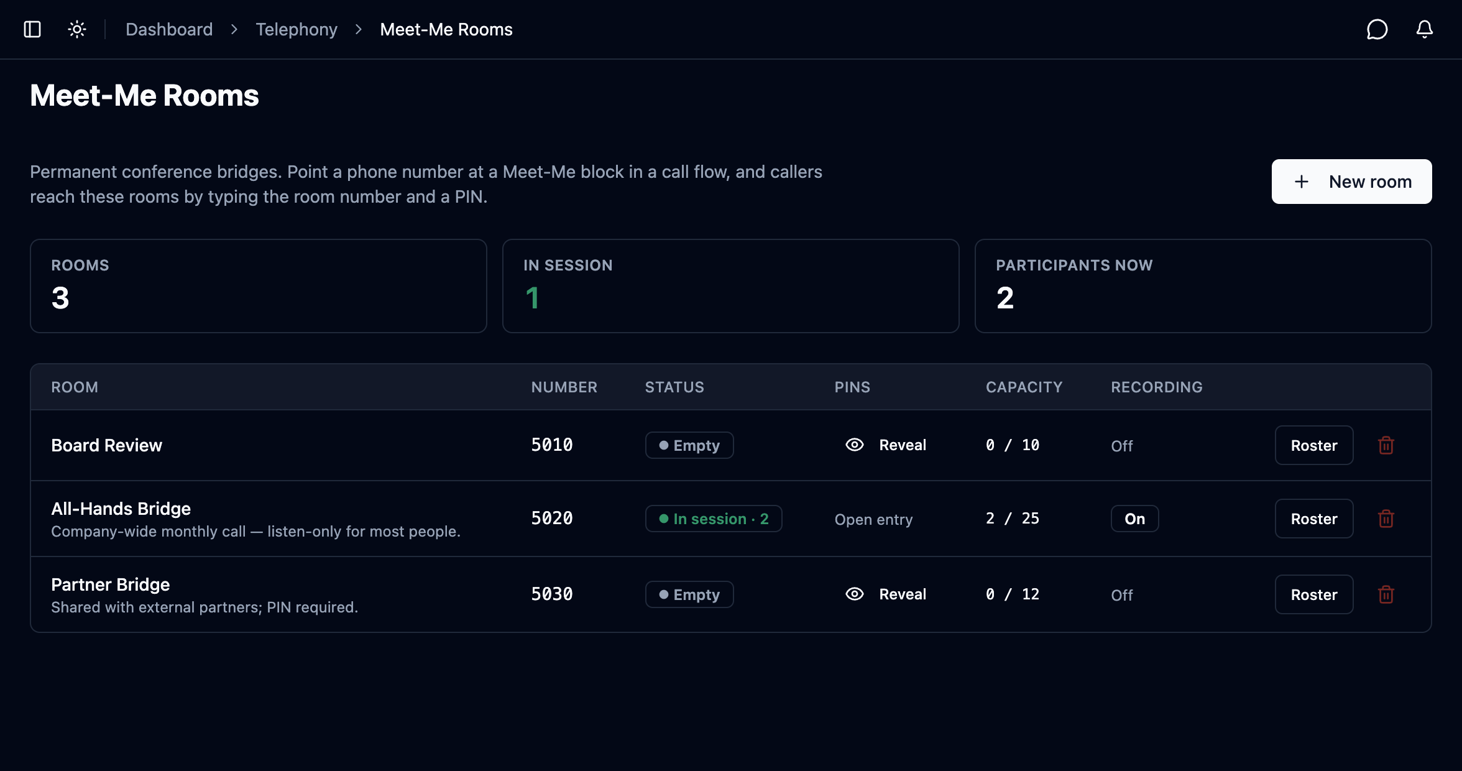Image resolution: width=1462 pixels, height=771 pixels.
Task: Select the Board Review room name
Action: (106, 445)
